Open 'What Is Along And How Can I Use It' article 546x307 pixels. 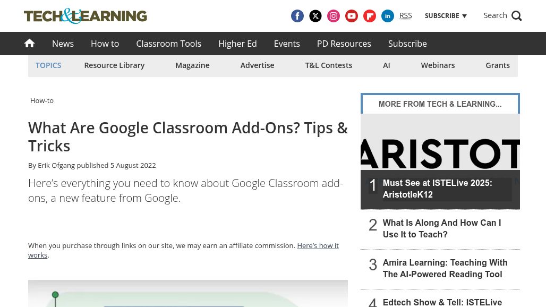click(441, 229)
